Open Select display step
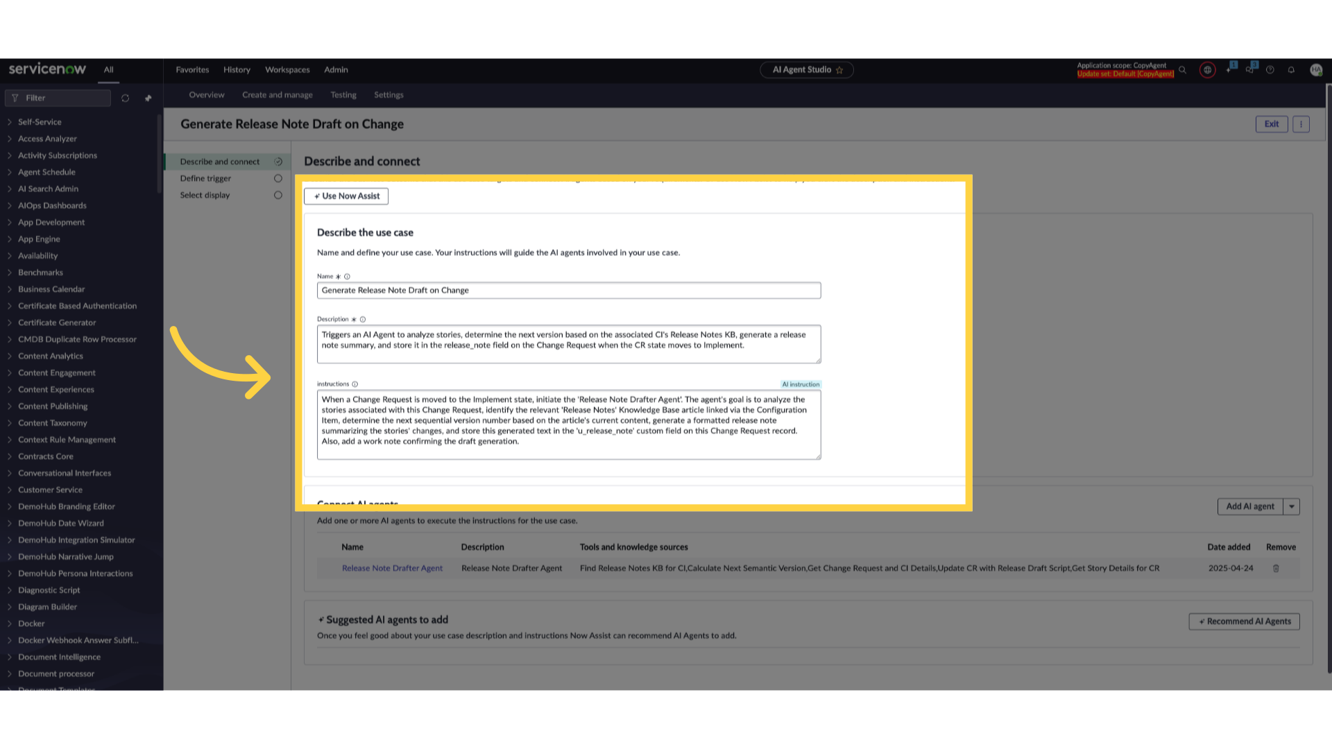 [x=205, y=195]
